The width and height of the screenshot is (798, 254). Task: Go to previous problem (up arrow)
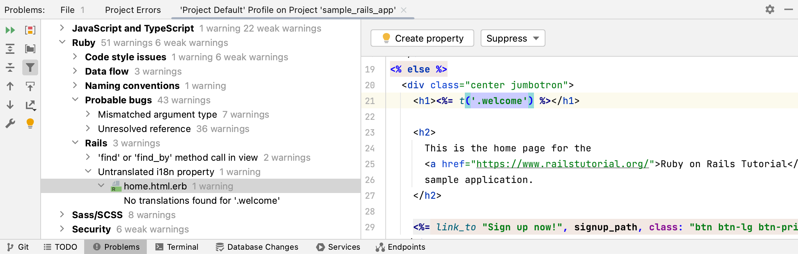coord(10,86)
